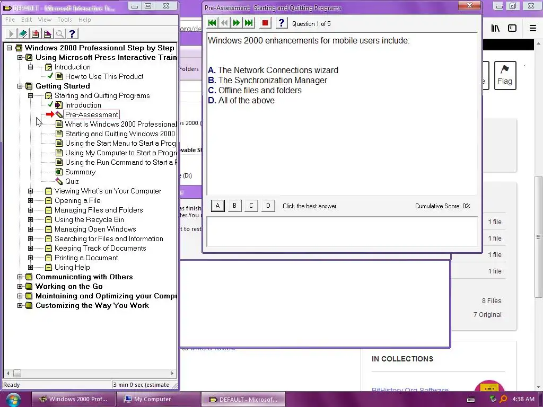
Task: Click scroll right arrow in tree pane
Action: 172,374
